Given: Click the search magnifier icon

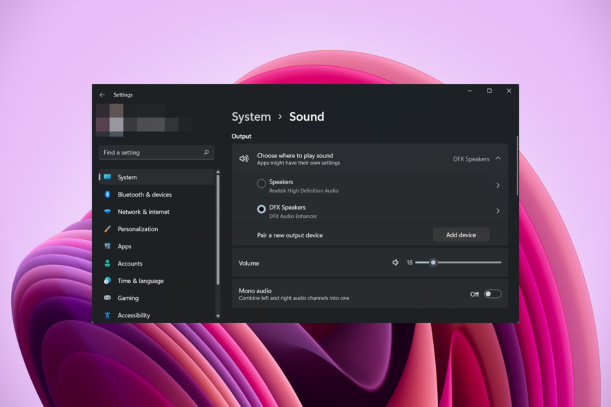Looking at the screenshot, I should coord(206,152).
